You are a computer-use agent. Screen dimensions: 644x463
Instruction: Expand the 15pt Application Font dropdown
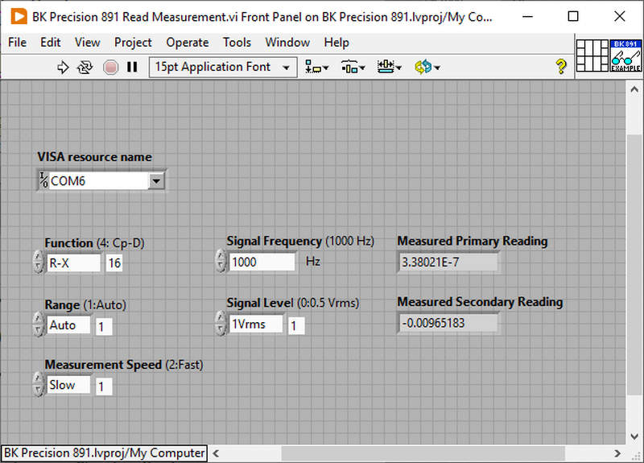(x=223, y=67)
